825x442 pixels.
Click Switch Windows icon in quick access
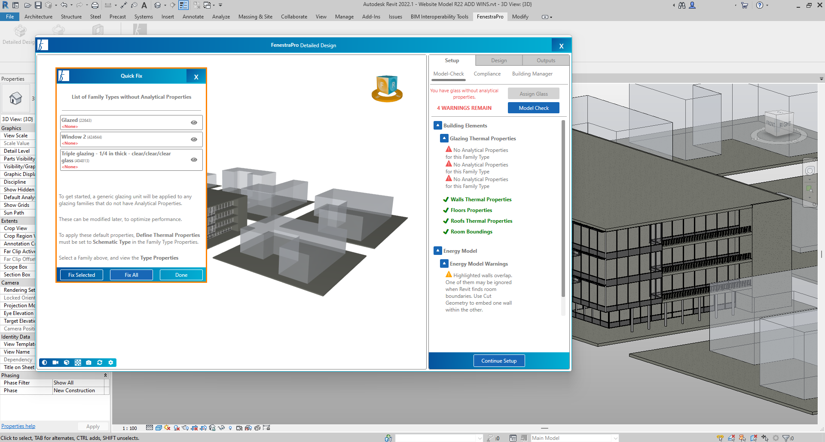207,5
